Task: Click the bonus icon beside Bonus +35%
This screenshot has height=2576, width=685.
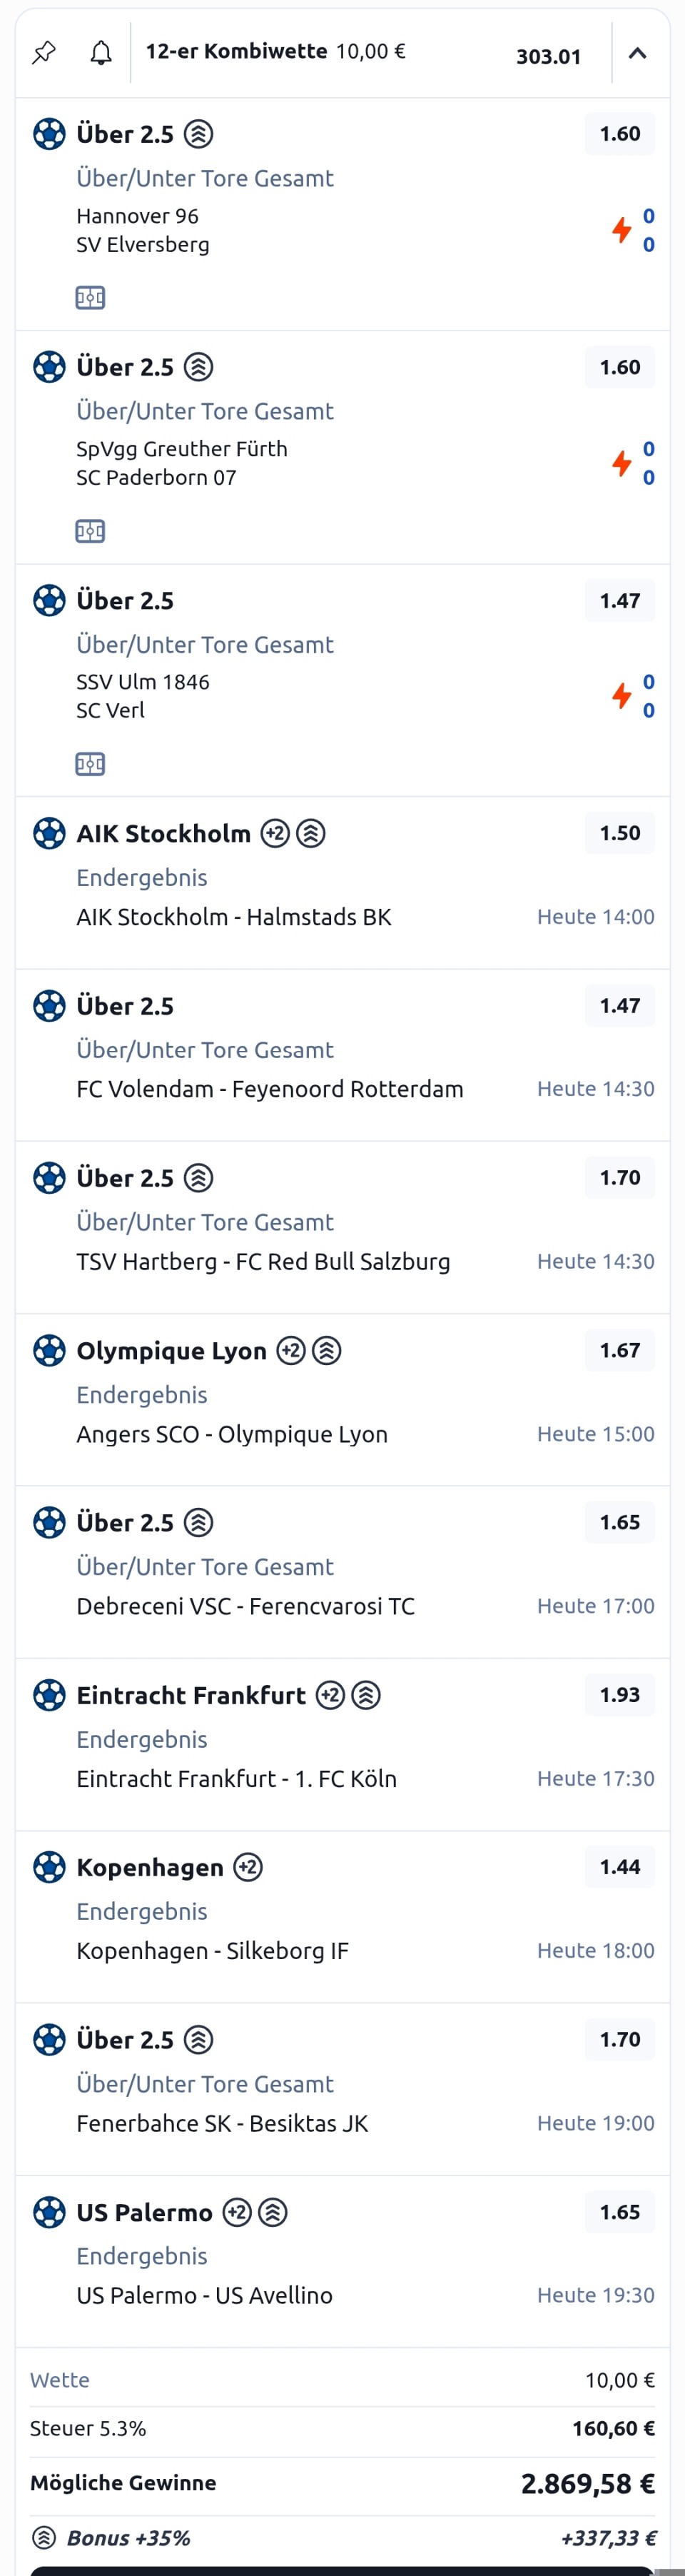Action: coord(44,2537)
